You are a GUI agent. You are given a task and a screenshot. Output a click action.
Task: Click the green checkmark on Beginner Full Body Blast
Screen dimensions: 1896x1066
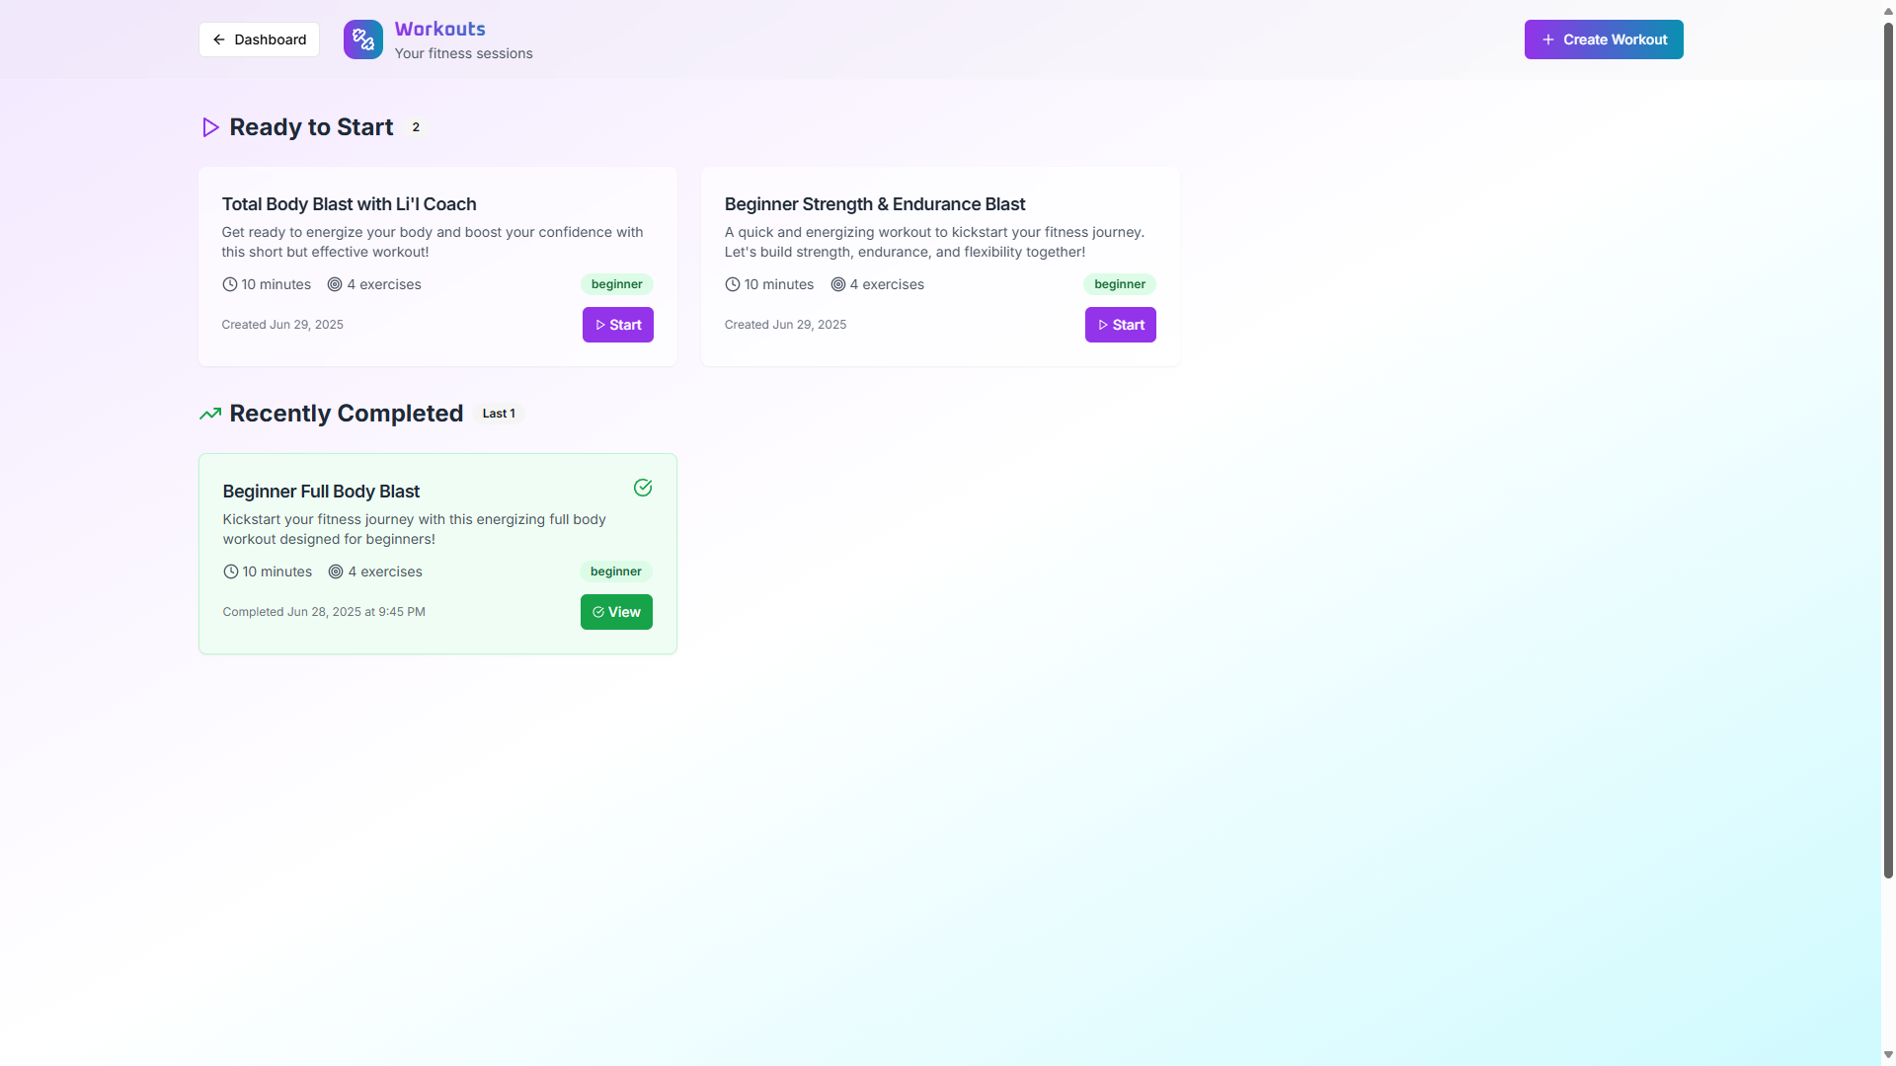[x=643, y=488]
